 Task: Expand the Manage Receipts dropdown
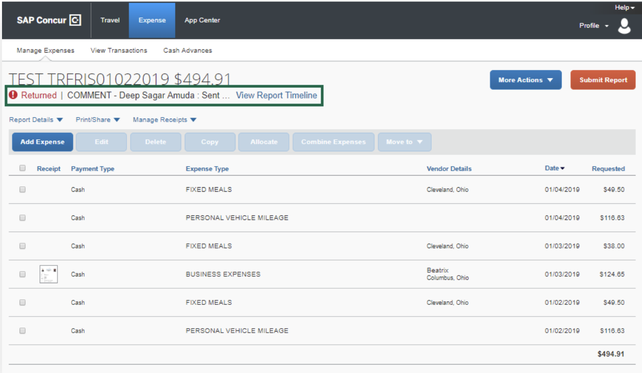[164, 120]
